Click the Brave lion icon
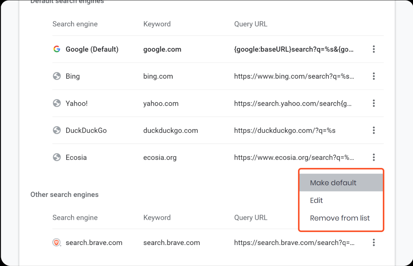This screenshot has width=413, height=266. pos(57,243)
